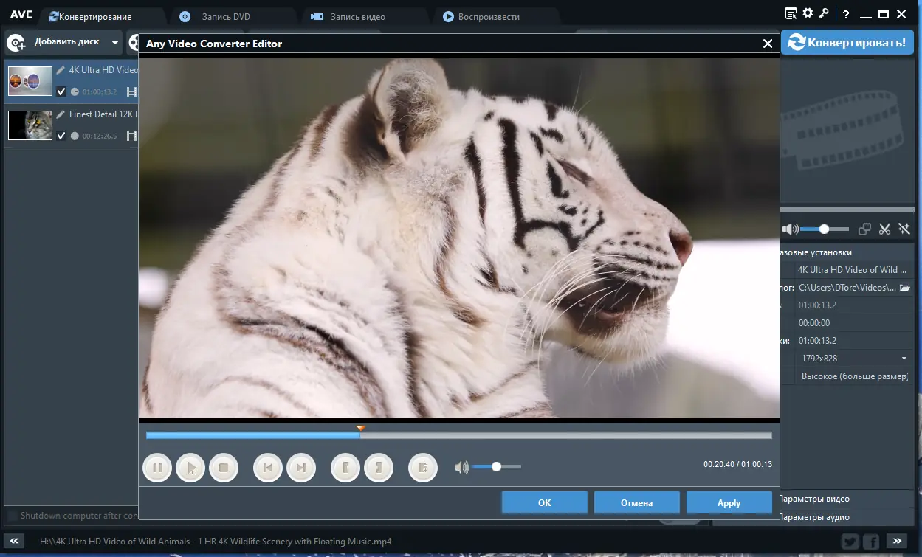Open the Воспроизвести tab
This screenshot has width=922, height=557.
(x=489, y=16)
